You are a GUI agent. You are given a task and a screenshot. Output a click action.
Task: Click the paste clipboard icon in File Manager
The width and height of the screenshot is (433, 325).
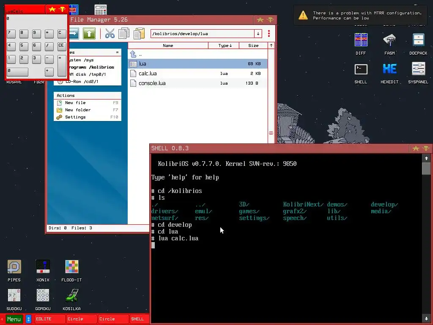(x=139, y=34)
